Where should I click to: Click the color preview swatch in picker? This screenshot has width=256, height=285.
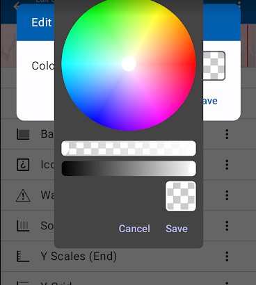click(181, 196)
